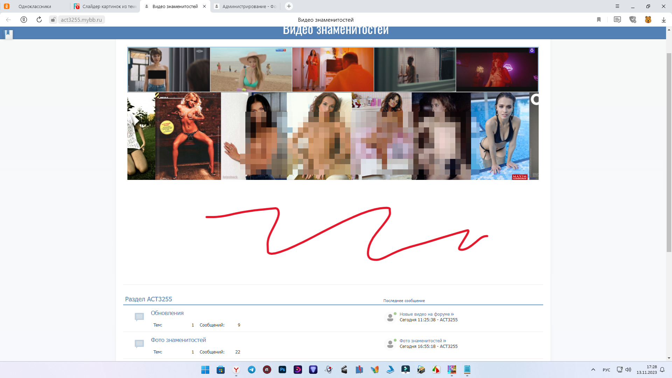The height and width of the screenshot is (378, 672).
Task: Click the page vertical scrollbar
Action: pos(669,153)
